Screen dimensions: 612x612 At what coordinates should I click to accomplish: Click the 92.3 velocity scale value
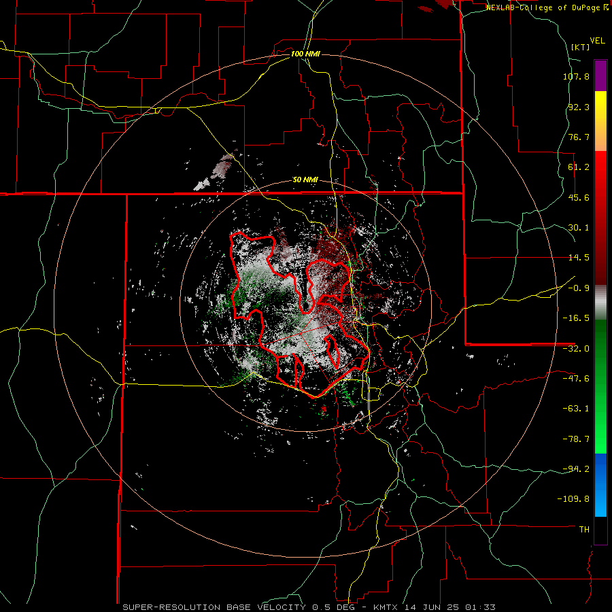[x=579, y=107]
